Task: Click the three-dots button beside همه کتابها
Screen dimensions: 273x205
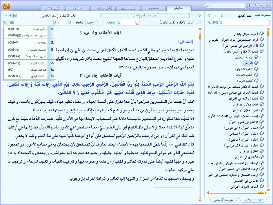Action: click(216, 15)
